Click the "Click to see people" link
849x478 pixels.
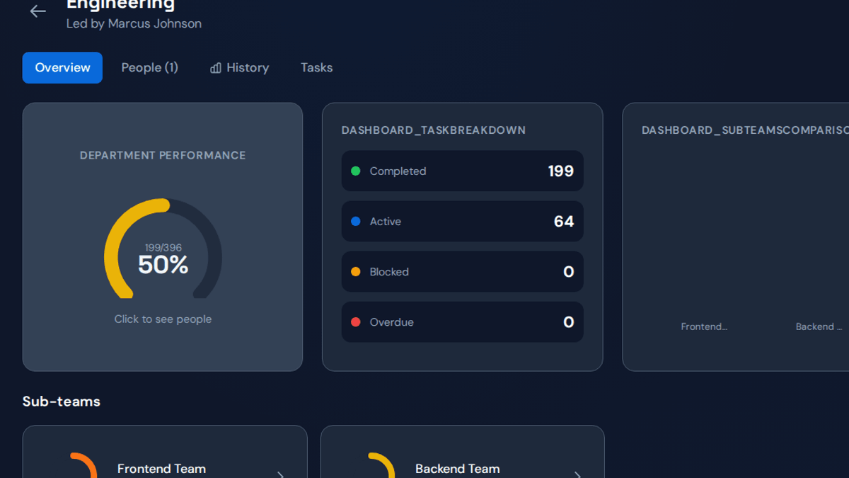[163, 319]
